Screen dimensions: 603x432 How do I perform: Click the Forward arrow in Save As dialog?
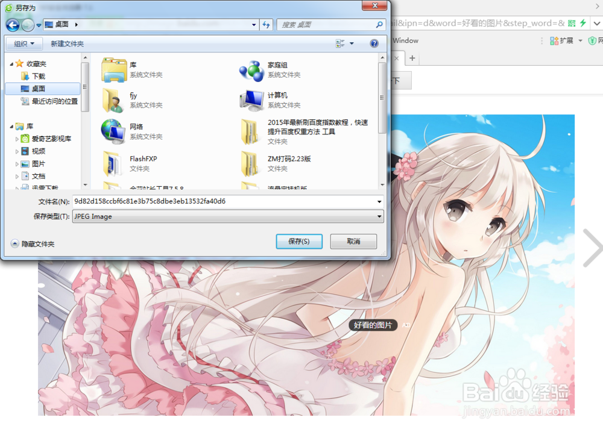point(28,25)
